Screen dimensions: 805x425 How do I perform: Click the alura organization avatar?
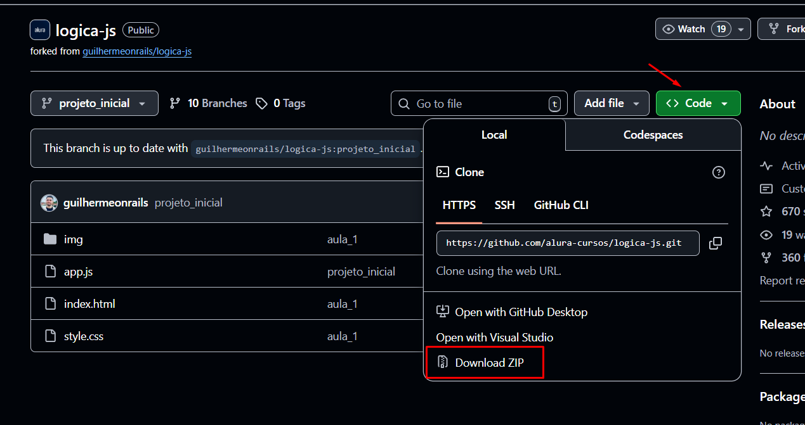(39, 29)
